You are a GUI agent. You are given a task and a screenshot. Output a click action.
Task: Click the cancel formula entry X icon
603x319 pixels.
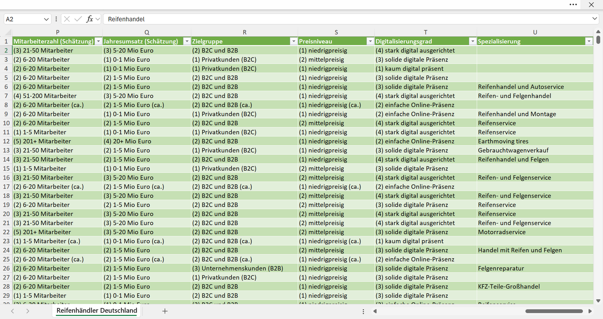tap(67, 19)
